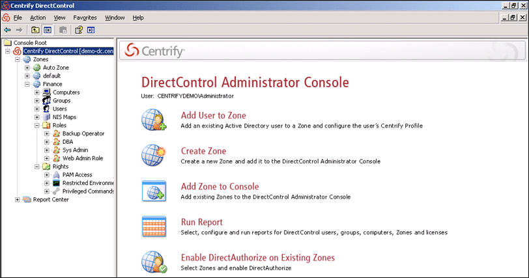Select the DBA role label
The image size is (529, 278).
[x=68, y=142]
